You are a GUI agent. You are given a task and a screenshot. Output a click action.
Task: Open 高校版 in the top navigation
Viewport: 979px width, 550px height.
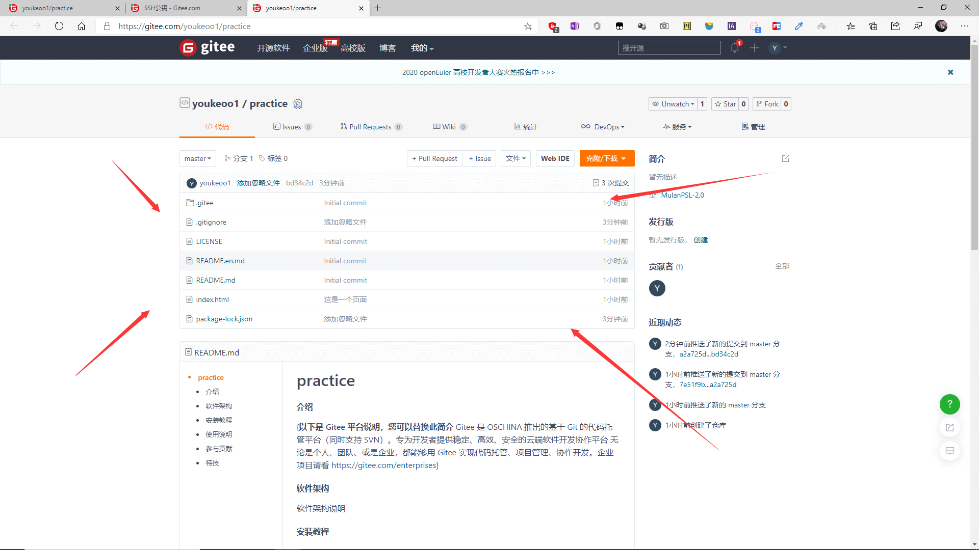tap(353, 48)
